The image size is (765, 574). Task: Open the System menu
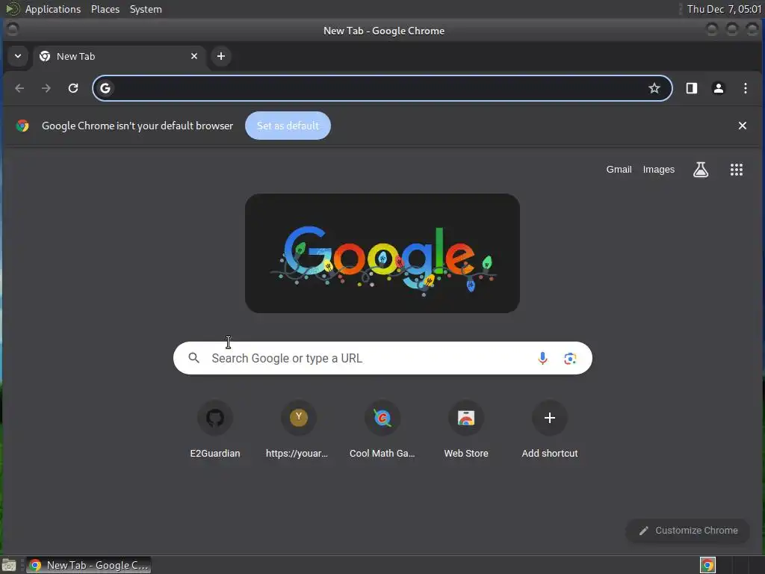pos(146,9)
